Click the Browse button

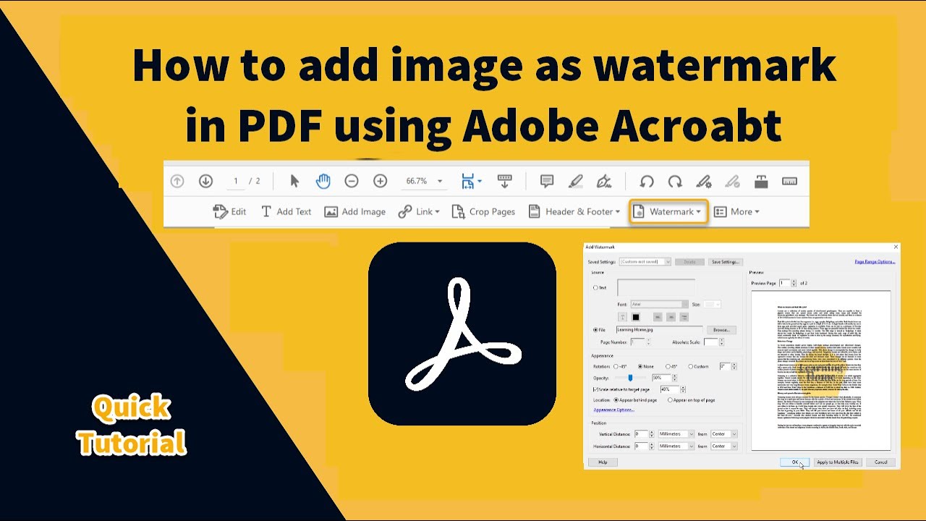(721, 330)
